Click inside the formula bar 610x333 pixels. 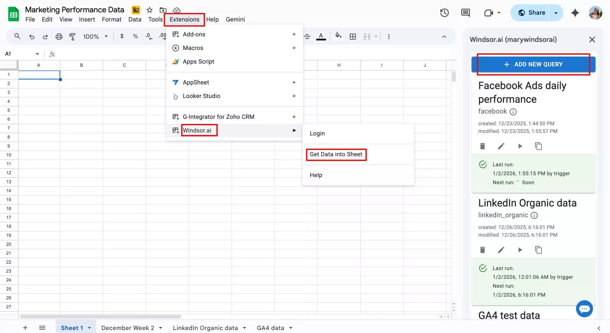(123, 54)
